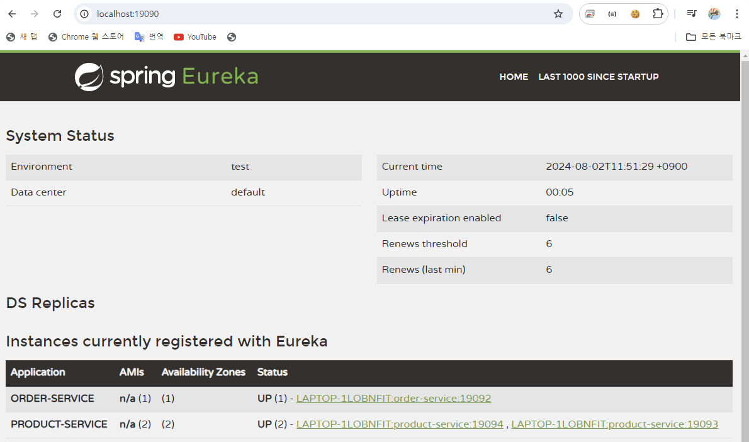
Task: Select the current time value 2024-08-02T11:51:29 +0900
Action: 617,167
